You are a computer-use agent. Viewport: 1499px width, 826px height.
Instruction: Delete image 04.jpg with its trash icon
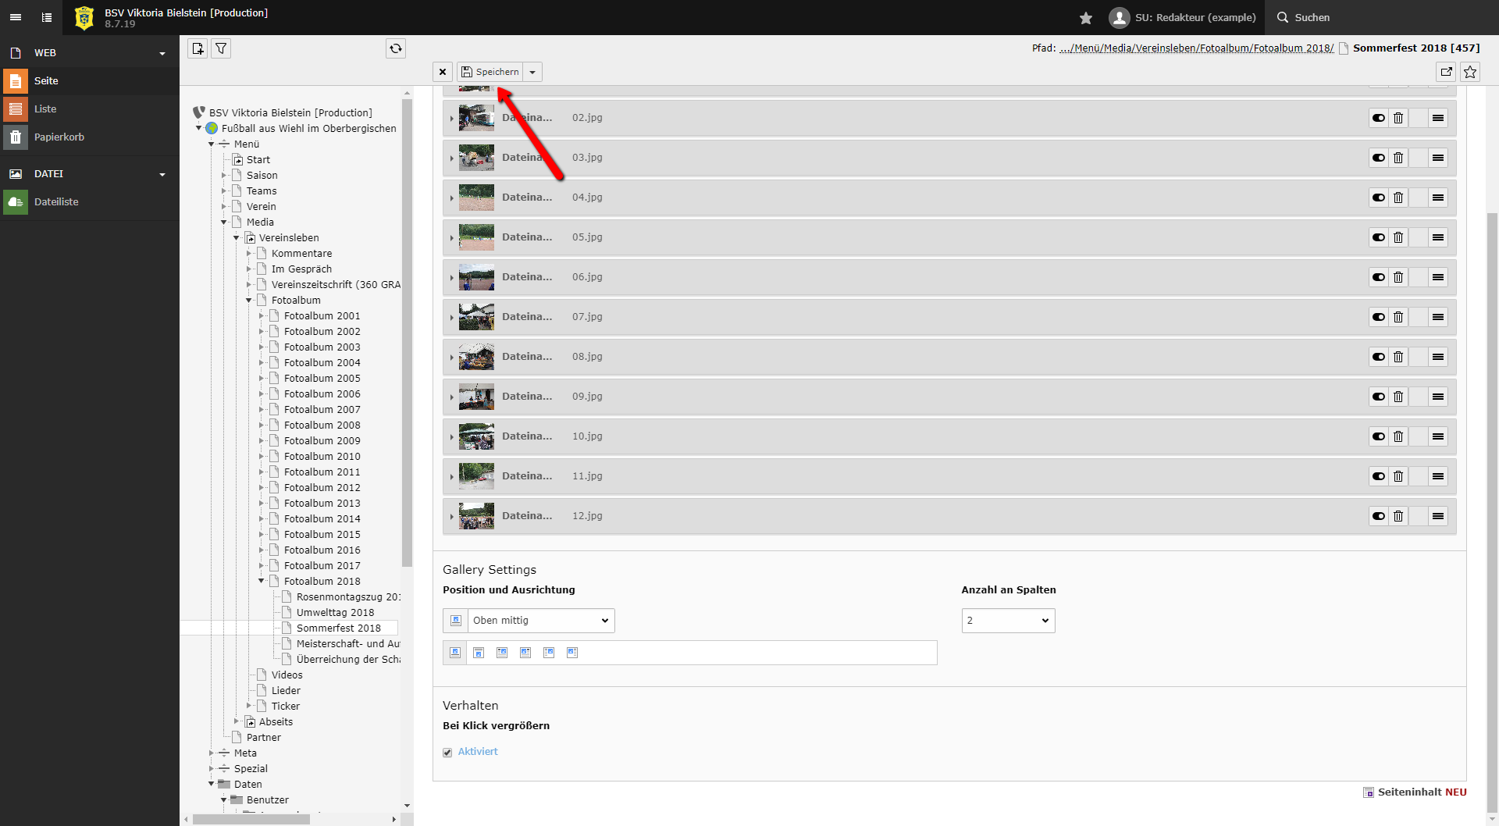pyautogui.click(x=1398, y=198)
